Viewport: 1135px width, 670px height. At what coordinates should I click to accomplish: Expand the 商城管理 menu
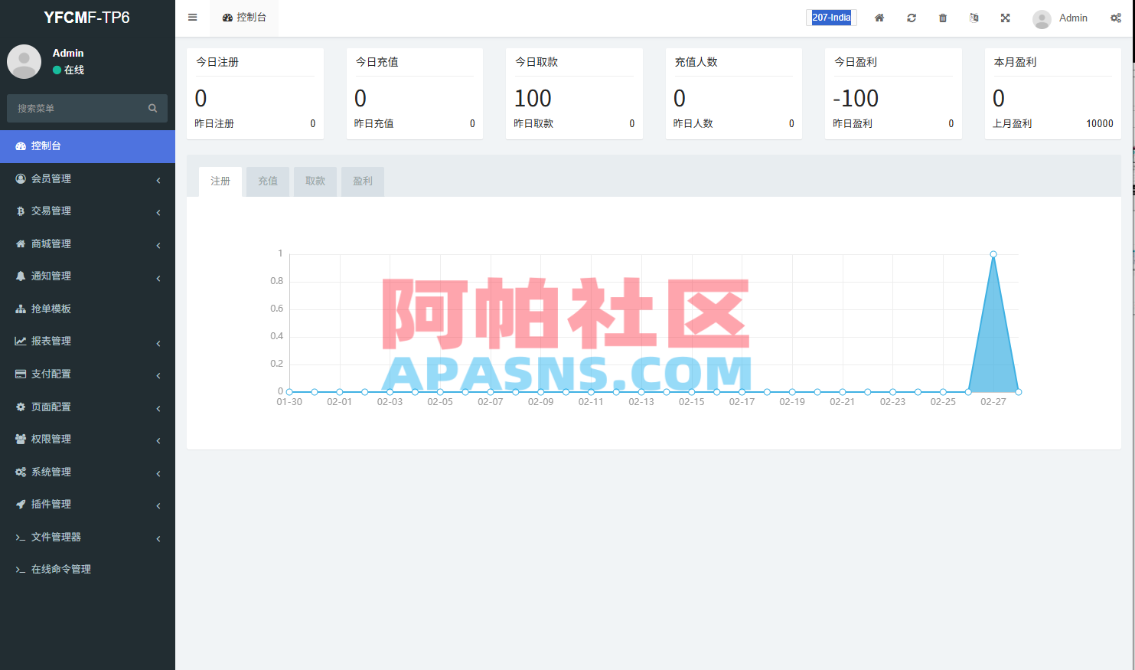(87, 244)
